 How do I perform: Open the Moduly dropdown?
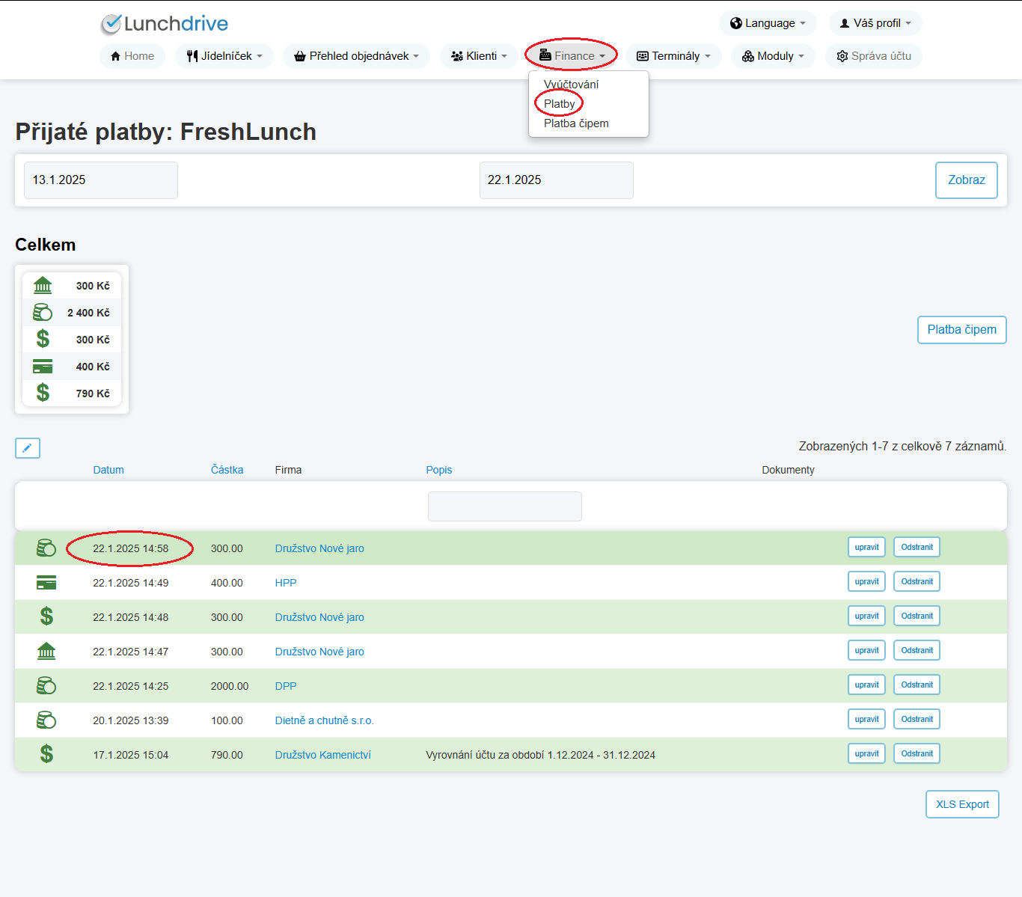coord(773,56)
